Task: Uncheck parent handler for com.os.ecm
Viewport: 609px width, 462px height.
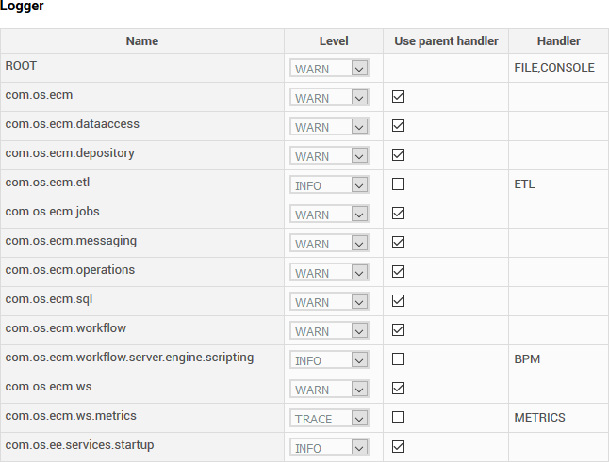Action: (x=398, y=97)
